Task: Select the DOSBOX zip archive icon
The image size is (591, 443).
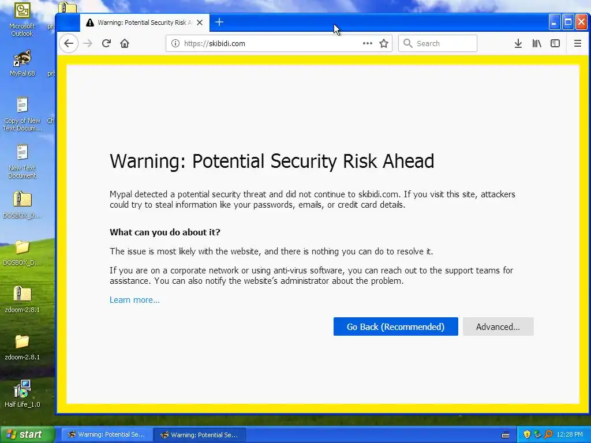Action: (22, 205)
